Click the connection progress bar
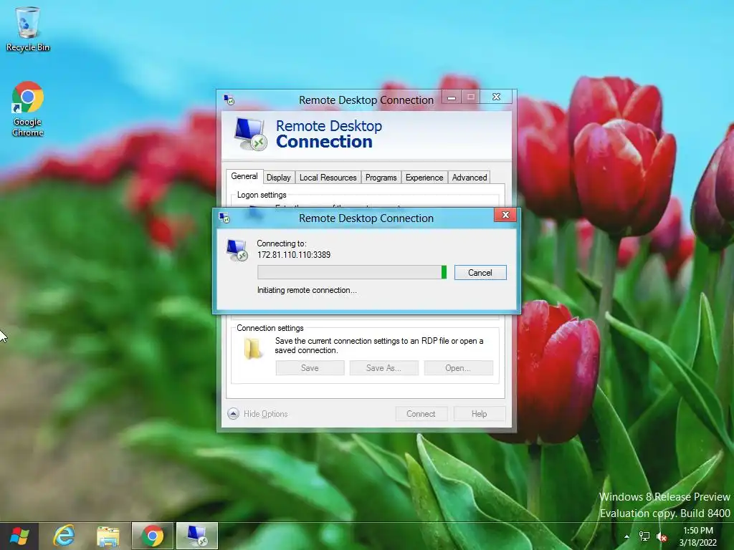 click(352, 272)
